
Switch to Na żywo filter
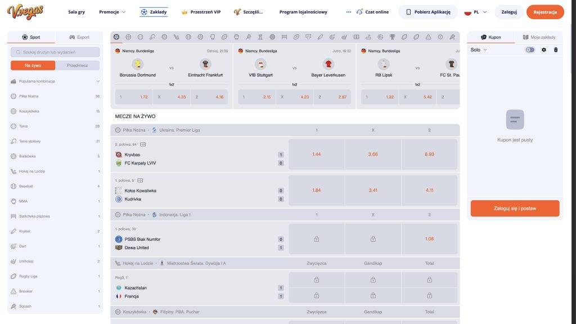33,65
